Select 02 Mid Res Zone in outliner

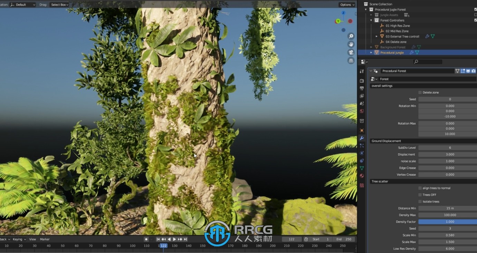click(x=397, y=31)
